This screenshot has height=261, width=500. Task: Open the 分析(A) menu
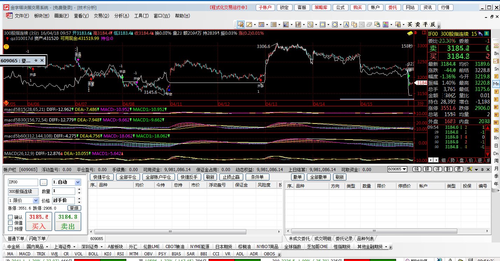pyautogui.click(x=121, y=16)
